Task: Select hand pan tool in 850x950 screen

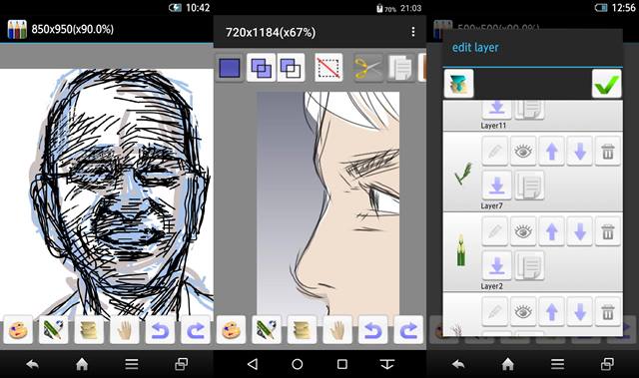Action: point(124,330)
